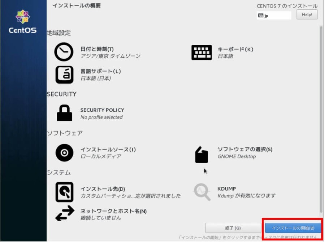Click 終了(Q) to quit installer
The height and width of the screenshot is (244, 325).
coord(233,228)
